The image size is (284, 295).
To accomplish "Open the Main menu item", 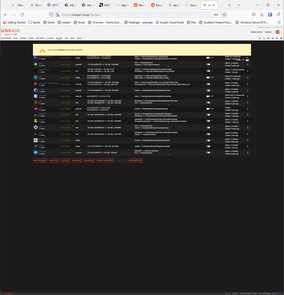I will 15,38.
